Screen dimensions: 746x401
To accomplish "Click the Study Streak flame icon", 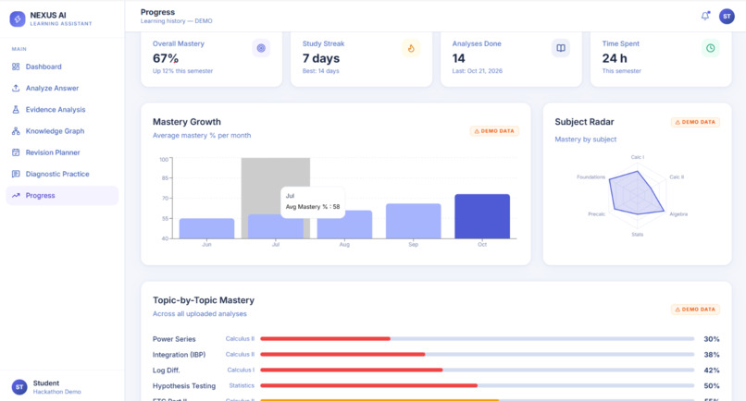I will [x=411, y=48].
